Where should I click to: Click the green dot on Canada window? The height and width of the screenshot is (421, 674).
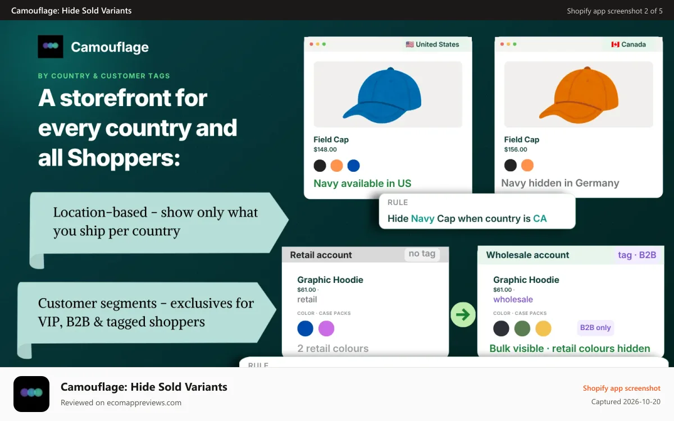pos(515,44)
